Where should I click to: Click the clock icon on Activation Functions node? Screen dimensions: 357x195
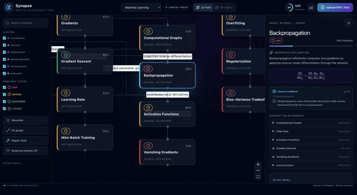(x=148, y=107)
